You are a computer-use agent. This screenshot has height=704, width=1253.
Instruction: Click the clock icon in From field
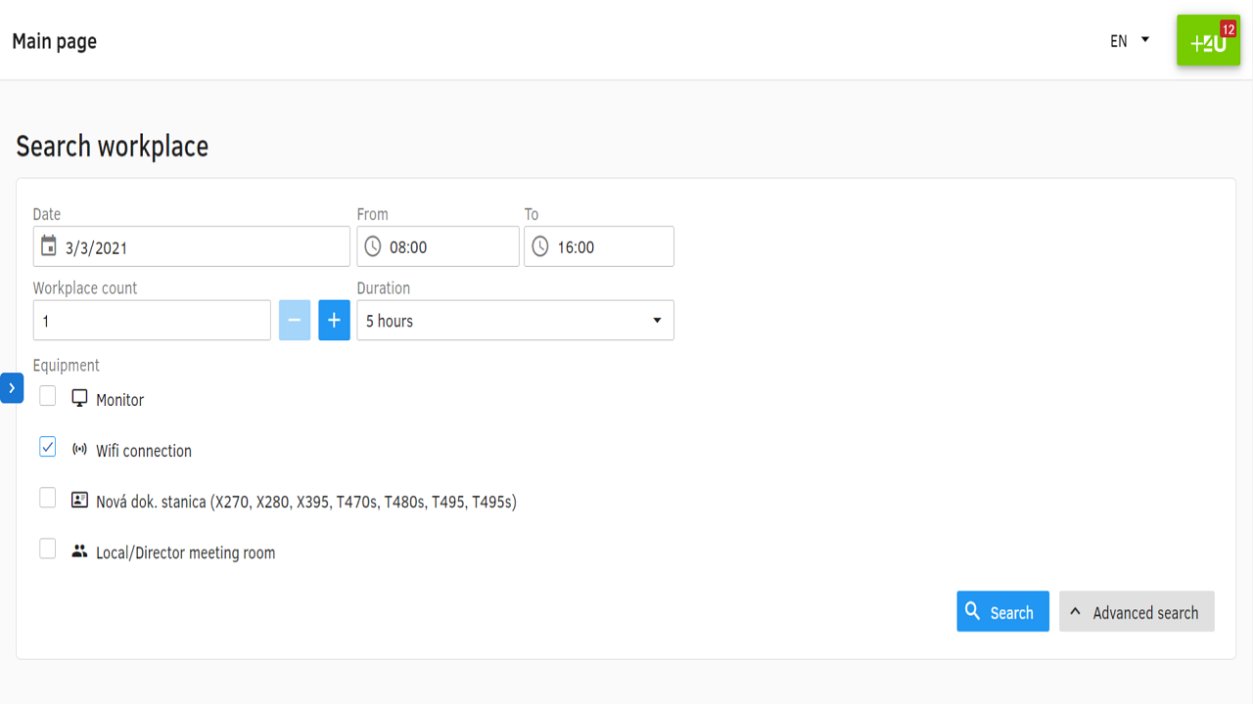373,246
